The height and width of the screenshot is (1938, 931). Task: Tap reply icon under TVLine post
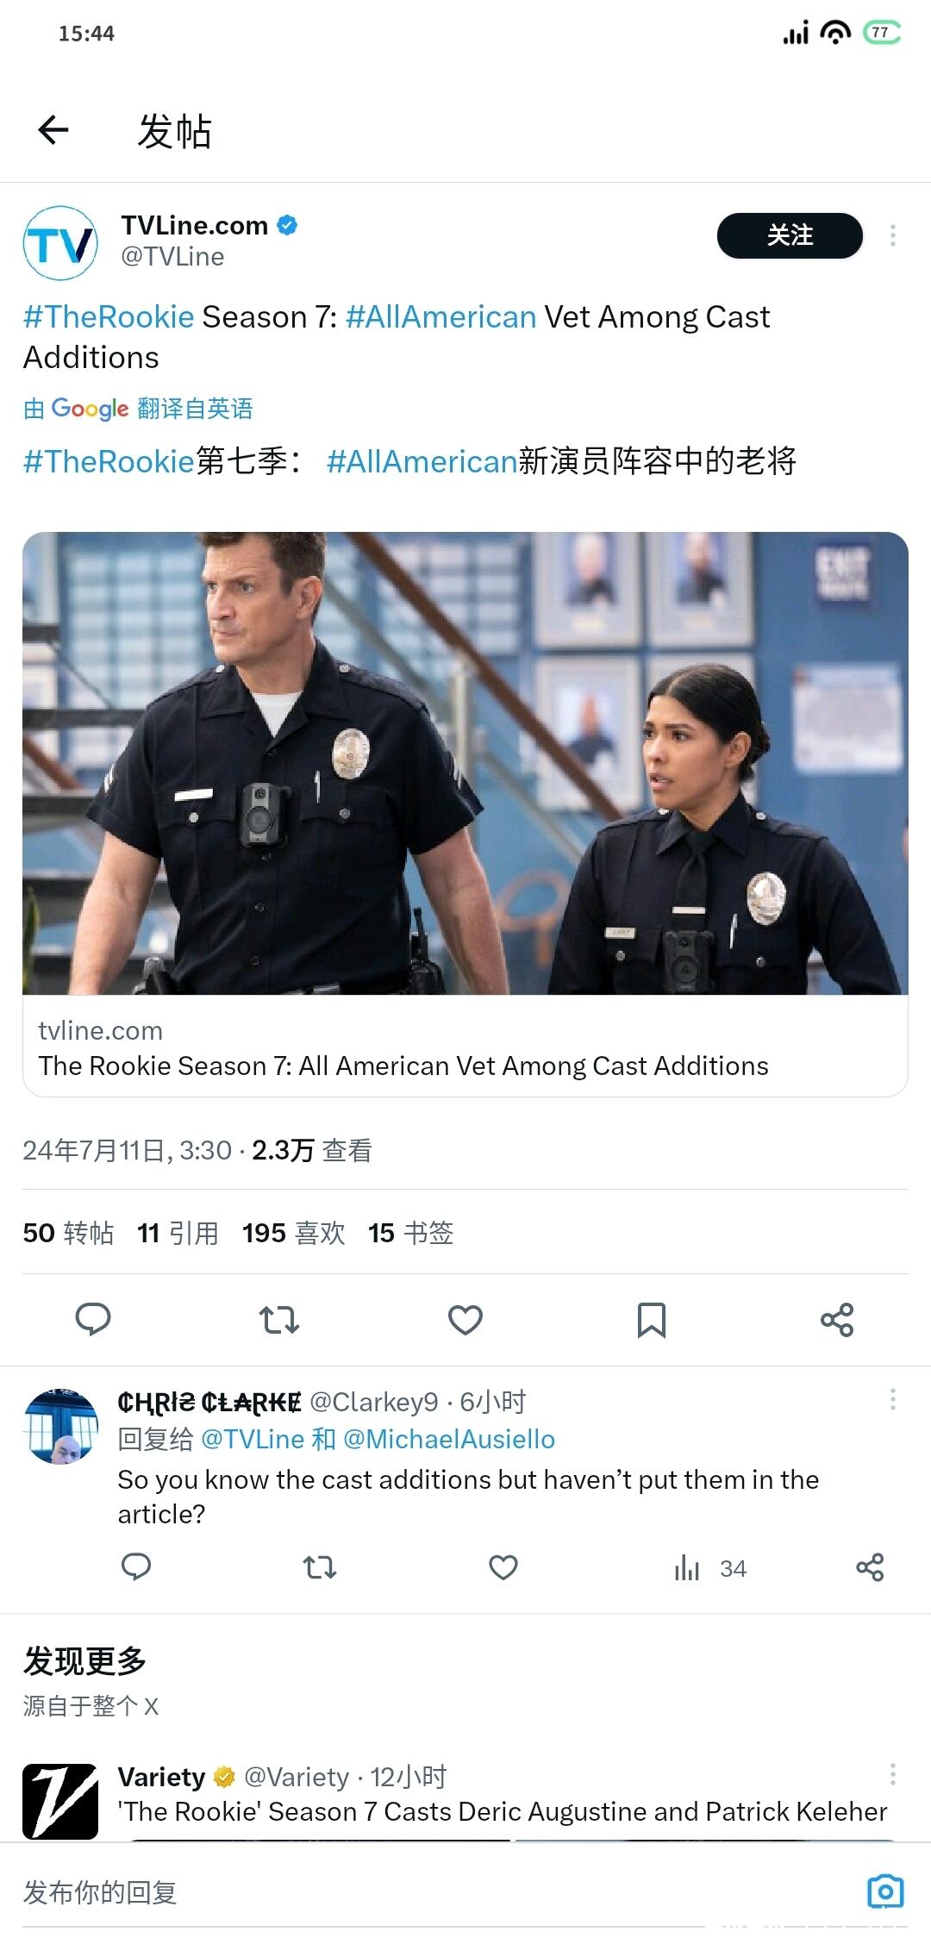click(93, 1319)
